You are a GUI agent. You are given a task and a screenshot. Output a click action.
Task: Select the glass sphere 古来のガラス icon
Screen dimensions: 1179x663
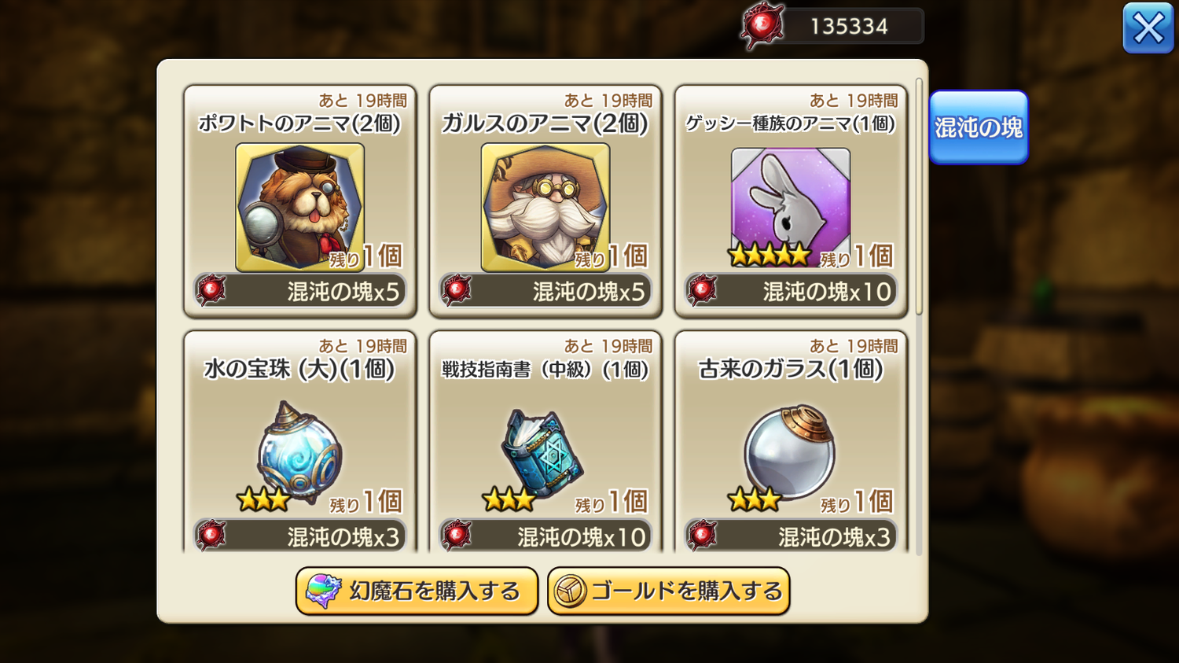click(790, 452)
